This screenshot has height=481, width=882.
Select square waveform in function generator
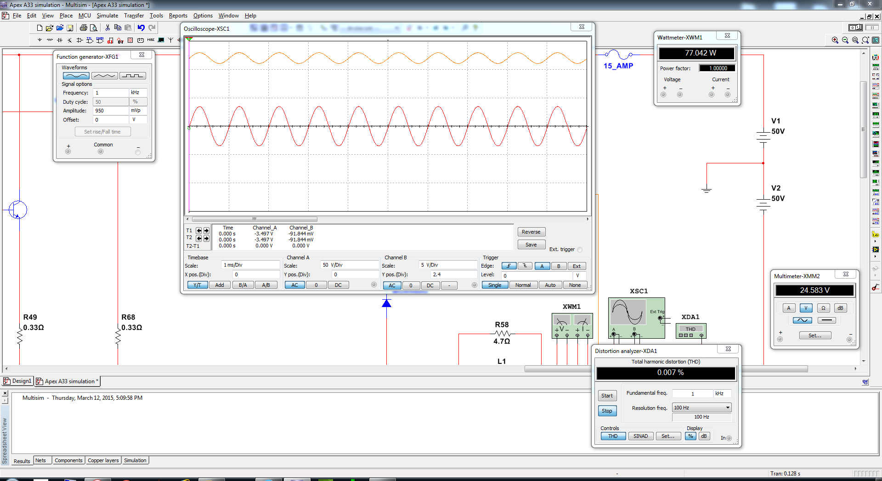coord(133,76)
